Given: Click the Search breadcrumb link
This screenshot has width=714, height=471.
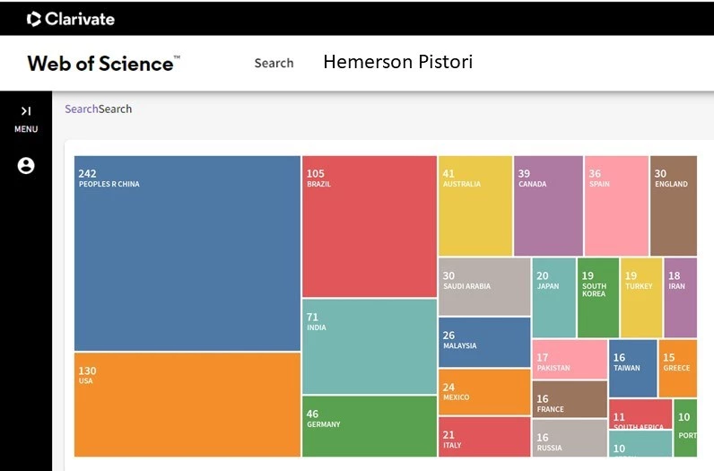Looking at the screenshot, I should tap(82, 109).
